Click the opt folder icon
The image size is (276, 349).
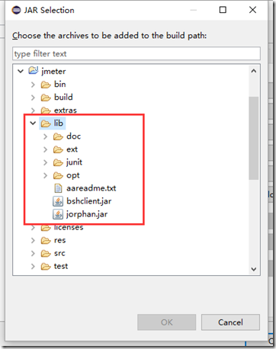tap(58, 175)
